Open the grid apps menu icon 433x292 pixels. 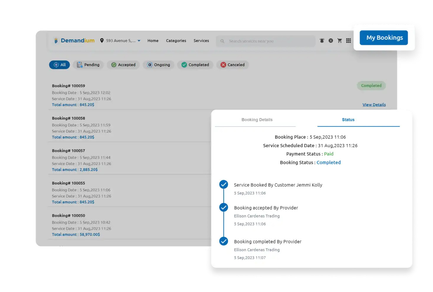pos(348,41)
